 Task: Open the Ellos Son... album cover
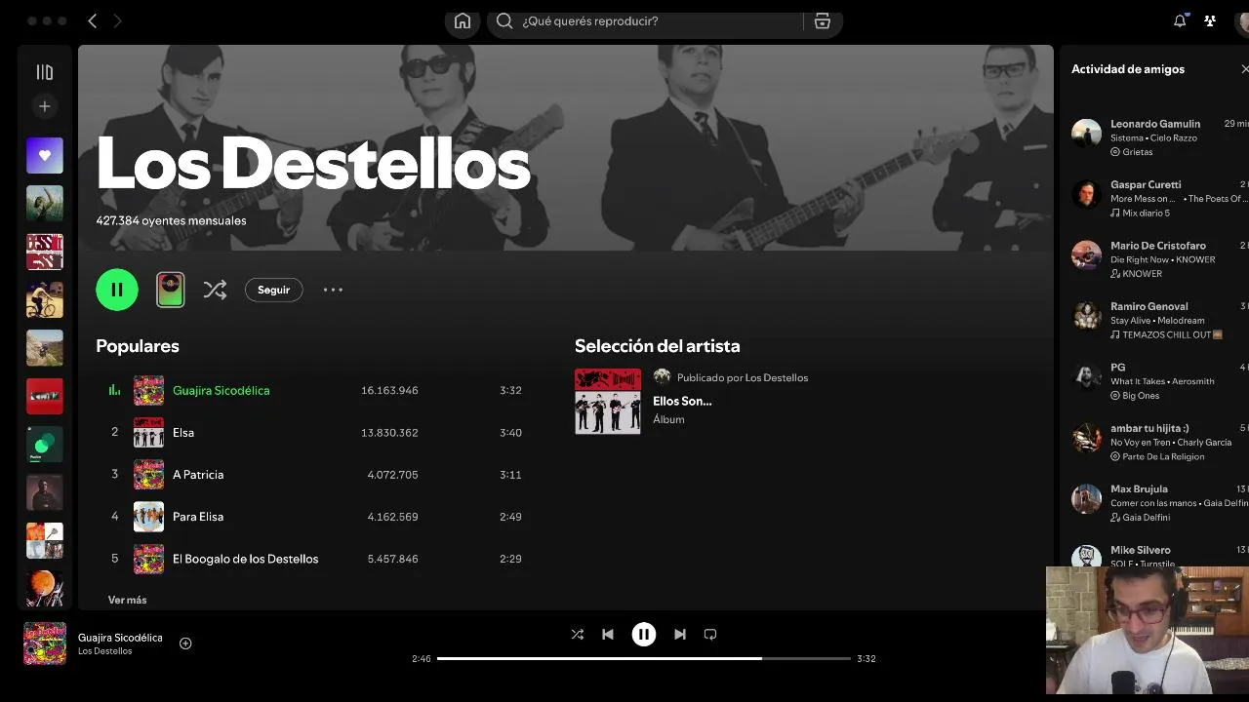point(608,401)
